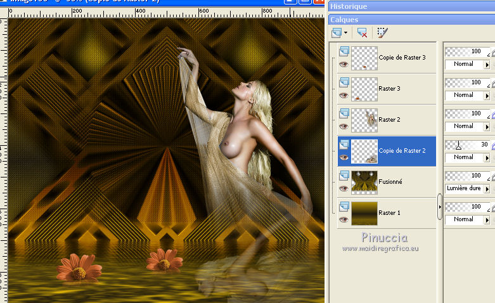Select the Copie de Raster 2 layer name
The width and height of the screenshot is (495, 303).
click(x=402, y=151)
